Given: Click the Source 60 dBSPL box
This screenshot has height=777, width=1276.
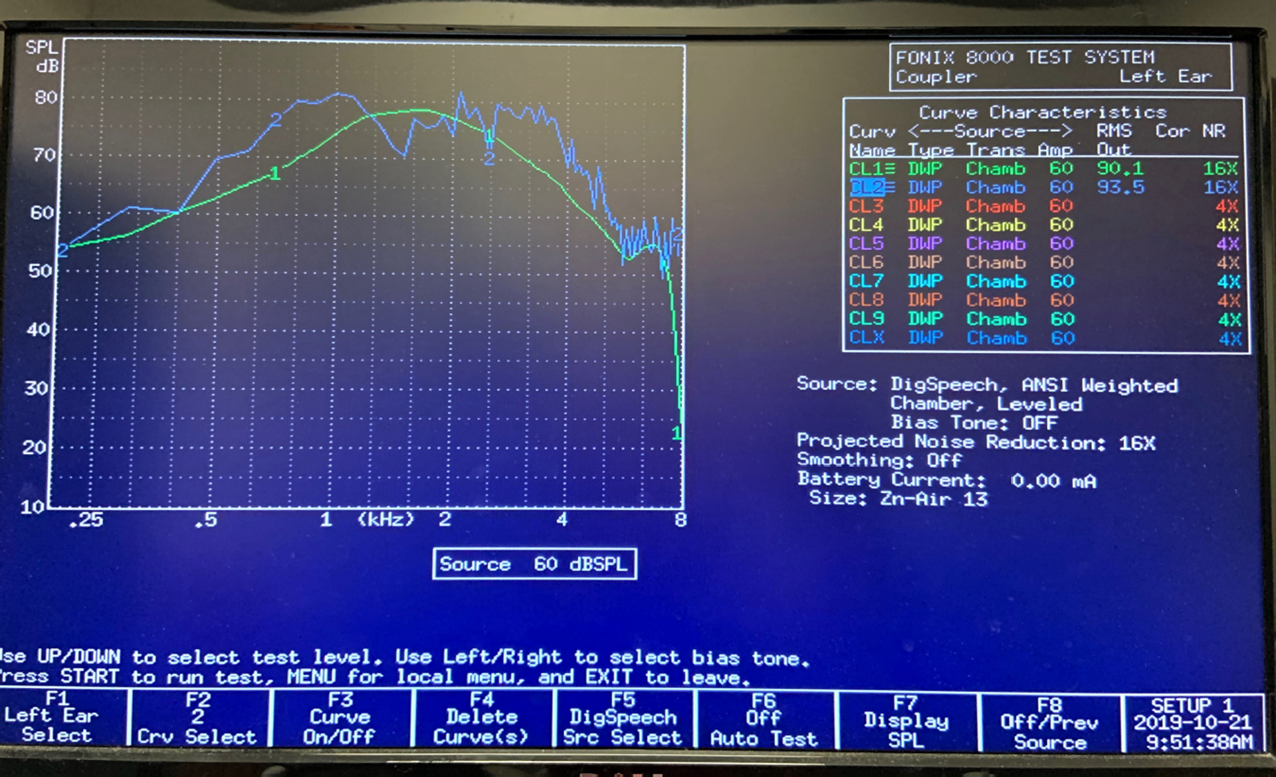Looking at the screenshot, I should pyautogui.click(x=534, y=564).
